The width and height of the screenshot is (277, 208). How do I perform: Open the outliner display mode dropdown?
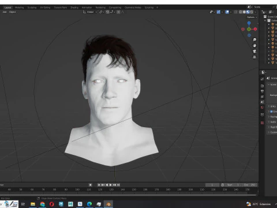click(271, 12)
